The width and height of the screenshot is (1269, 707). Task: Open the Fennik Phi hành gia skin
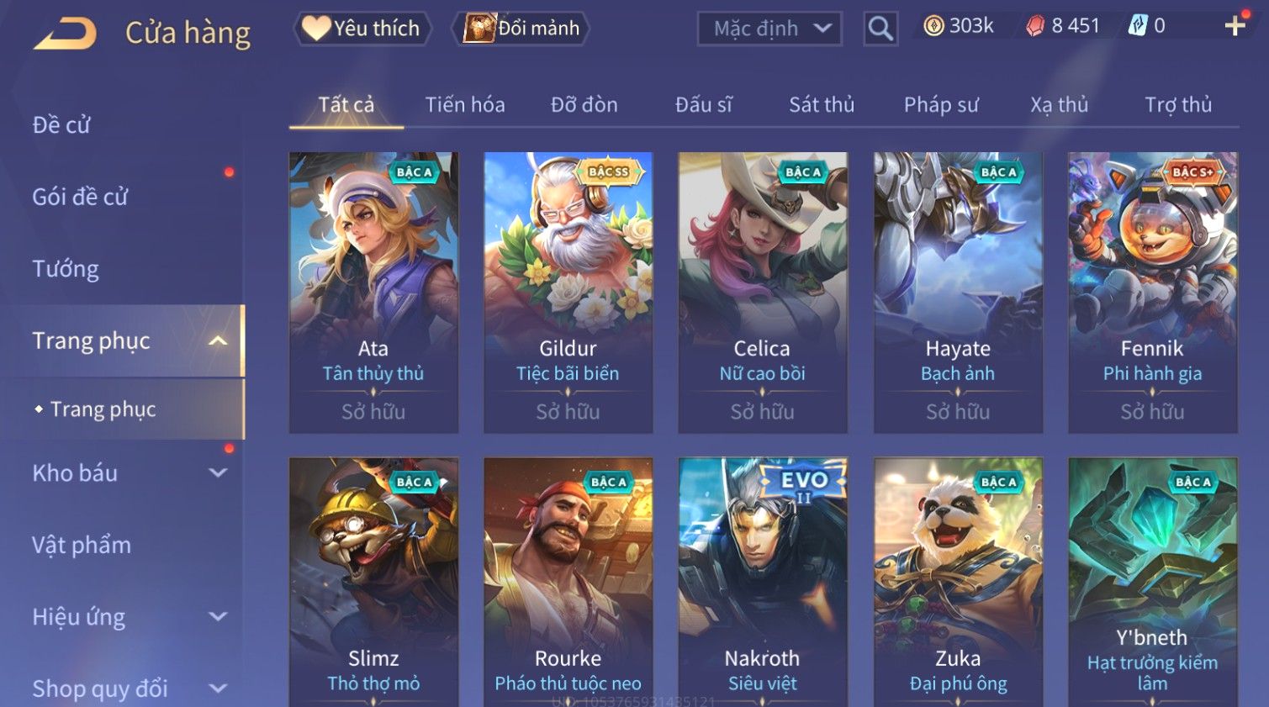point(1152,293)
